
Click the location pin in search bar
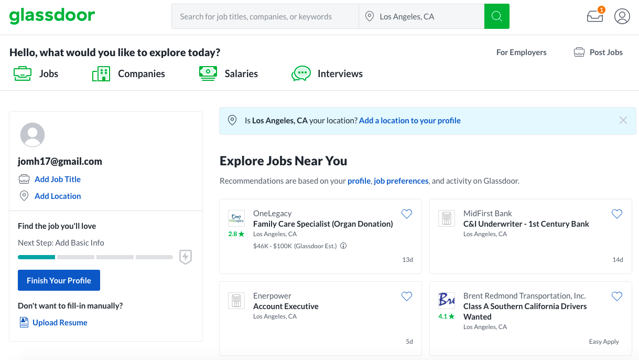click(x=370, y=17)
